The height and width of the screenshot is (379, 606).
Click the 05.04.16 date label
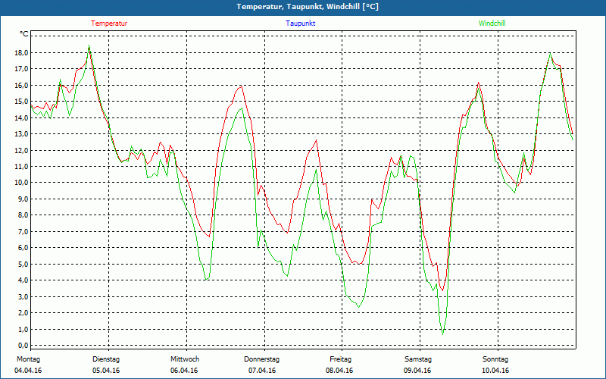[x=106, y=371]
